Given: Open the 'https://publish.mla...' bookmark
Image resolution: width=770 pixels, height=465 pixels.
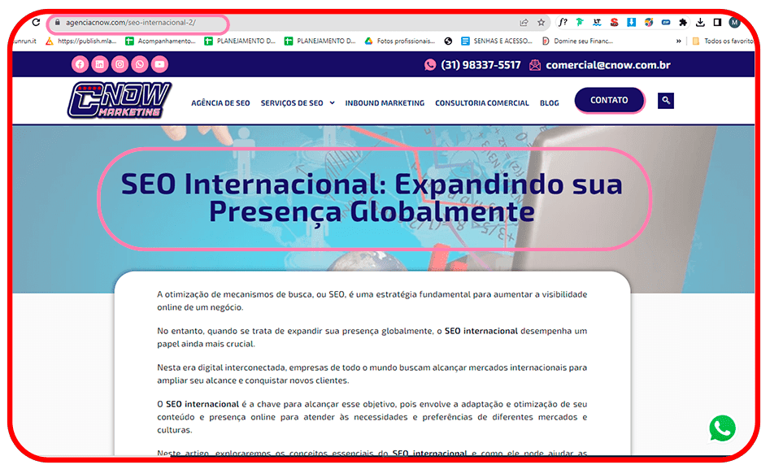Looking at the screenshot, I should pos(81,41).
